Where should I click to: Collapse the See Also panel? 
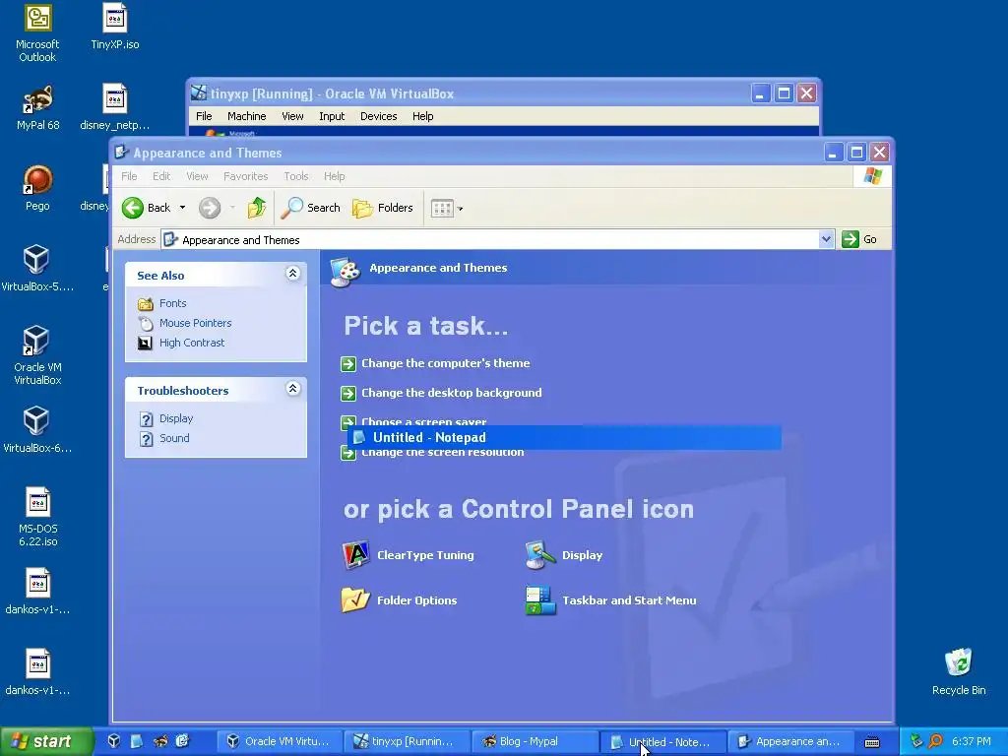tap(292, 274)
